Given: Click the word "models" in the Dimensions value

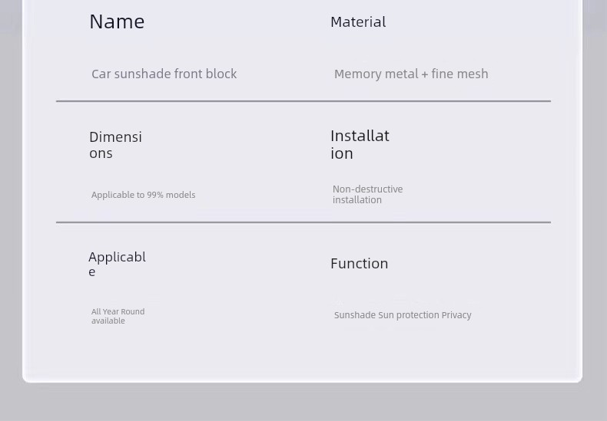Looking at the screenshot, I should point(181,195).
